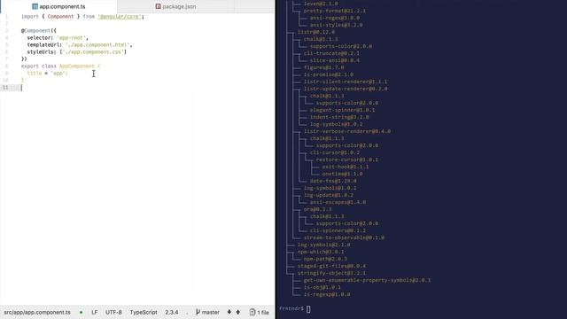Click figures entry in terminal output
This screenshot has height=319, width=567.
(323, 67)
